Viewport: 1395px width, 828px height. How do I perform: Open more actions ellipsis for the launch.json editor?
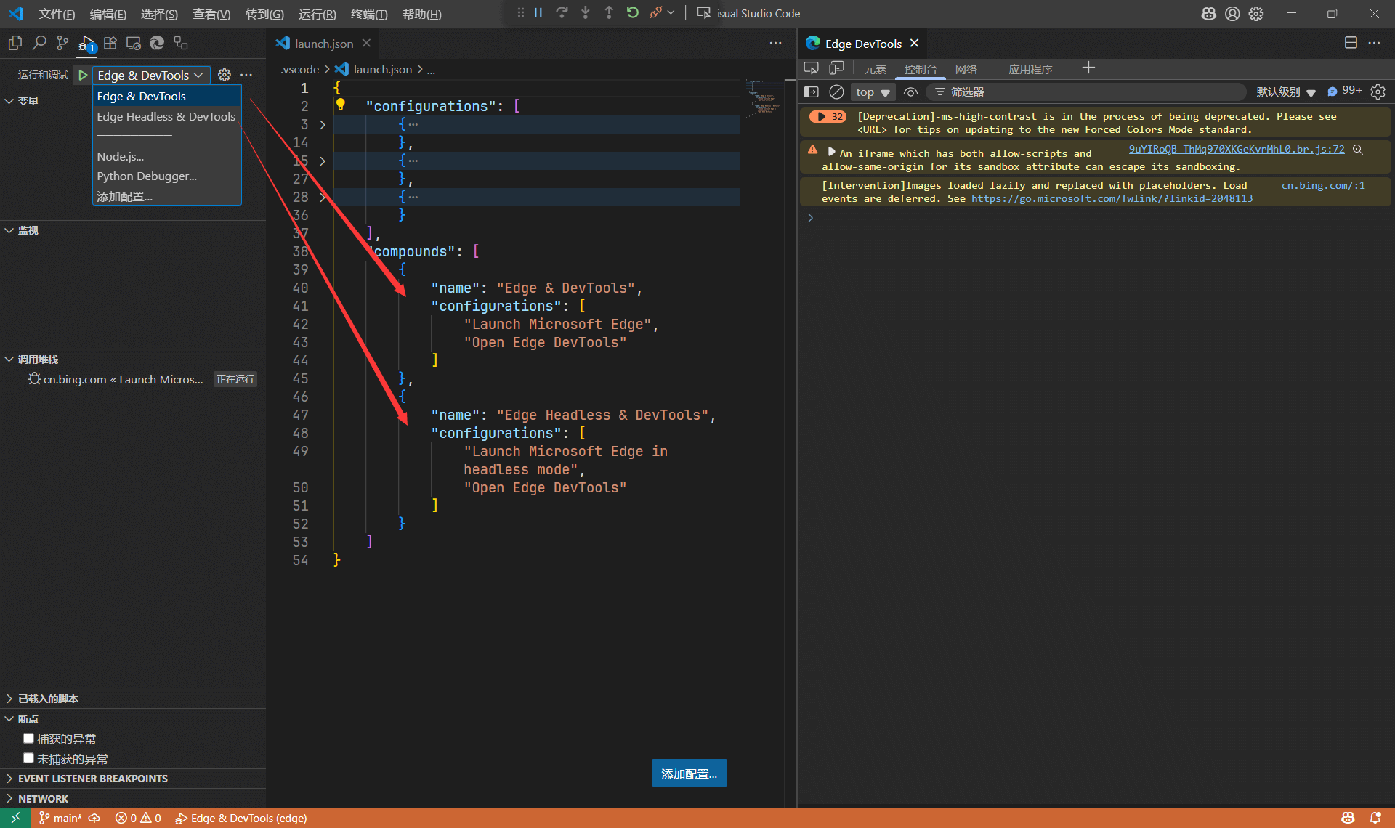tap(776, 43)
